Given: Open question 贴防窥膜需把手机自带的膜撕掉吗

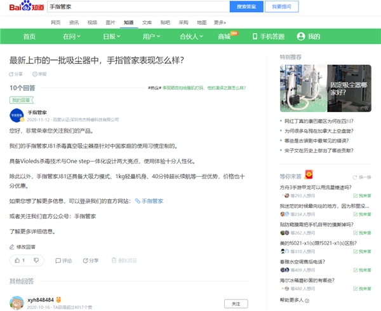Looking at the screenshot, I should (317, 225).
